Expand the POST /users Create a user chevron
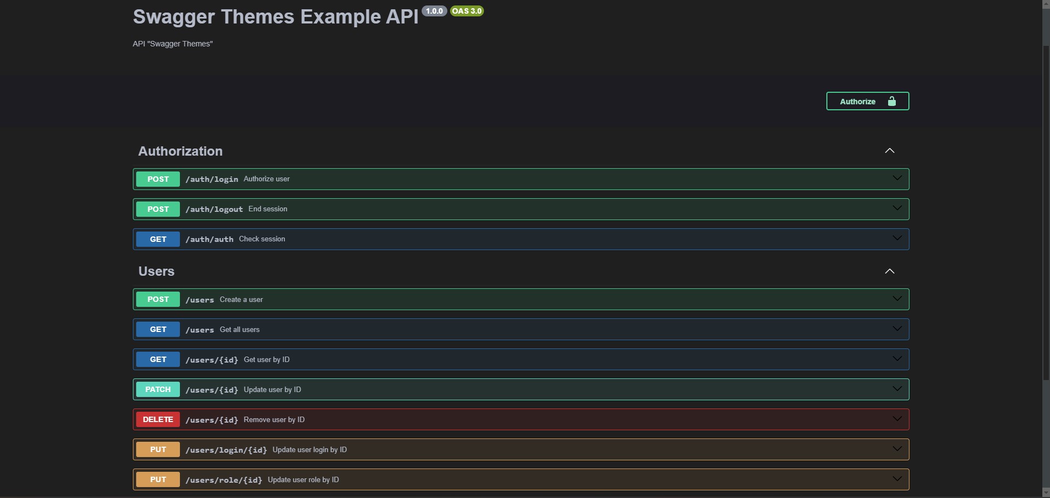This screenshot has height=498, width=1050. click(x=897, y=299)
